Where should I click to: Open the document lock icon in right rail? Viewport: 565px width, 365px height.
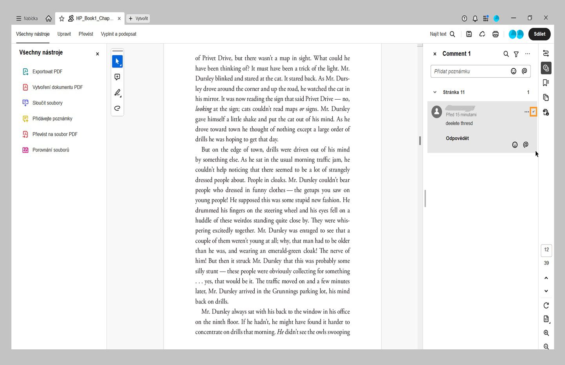coord(546,112)
